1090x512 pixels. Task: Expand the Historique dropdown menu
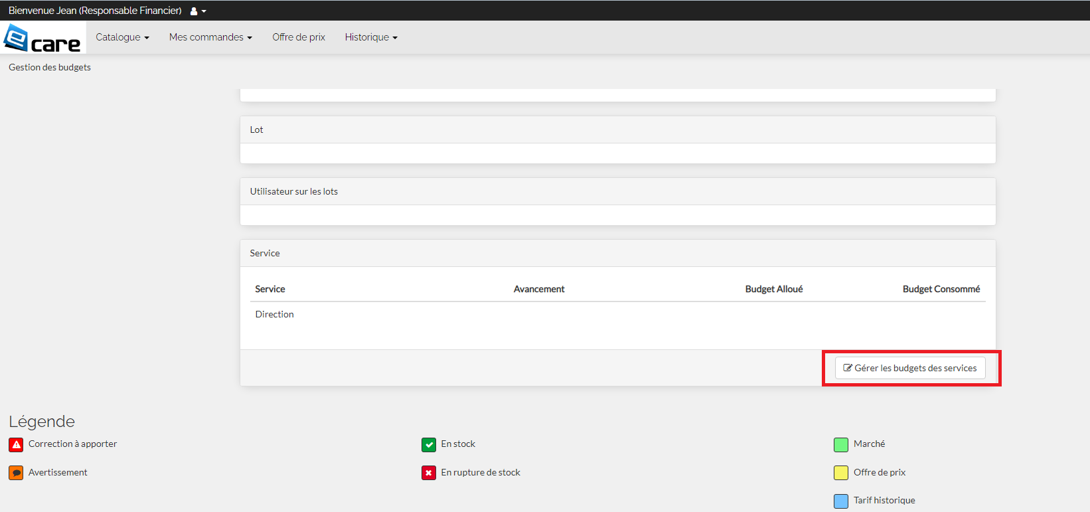370,37
